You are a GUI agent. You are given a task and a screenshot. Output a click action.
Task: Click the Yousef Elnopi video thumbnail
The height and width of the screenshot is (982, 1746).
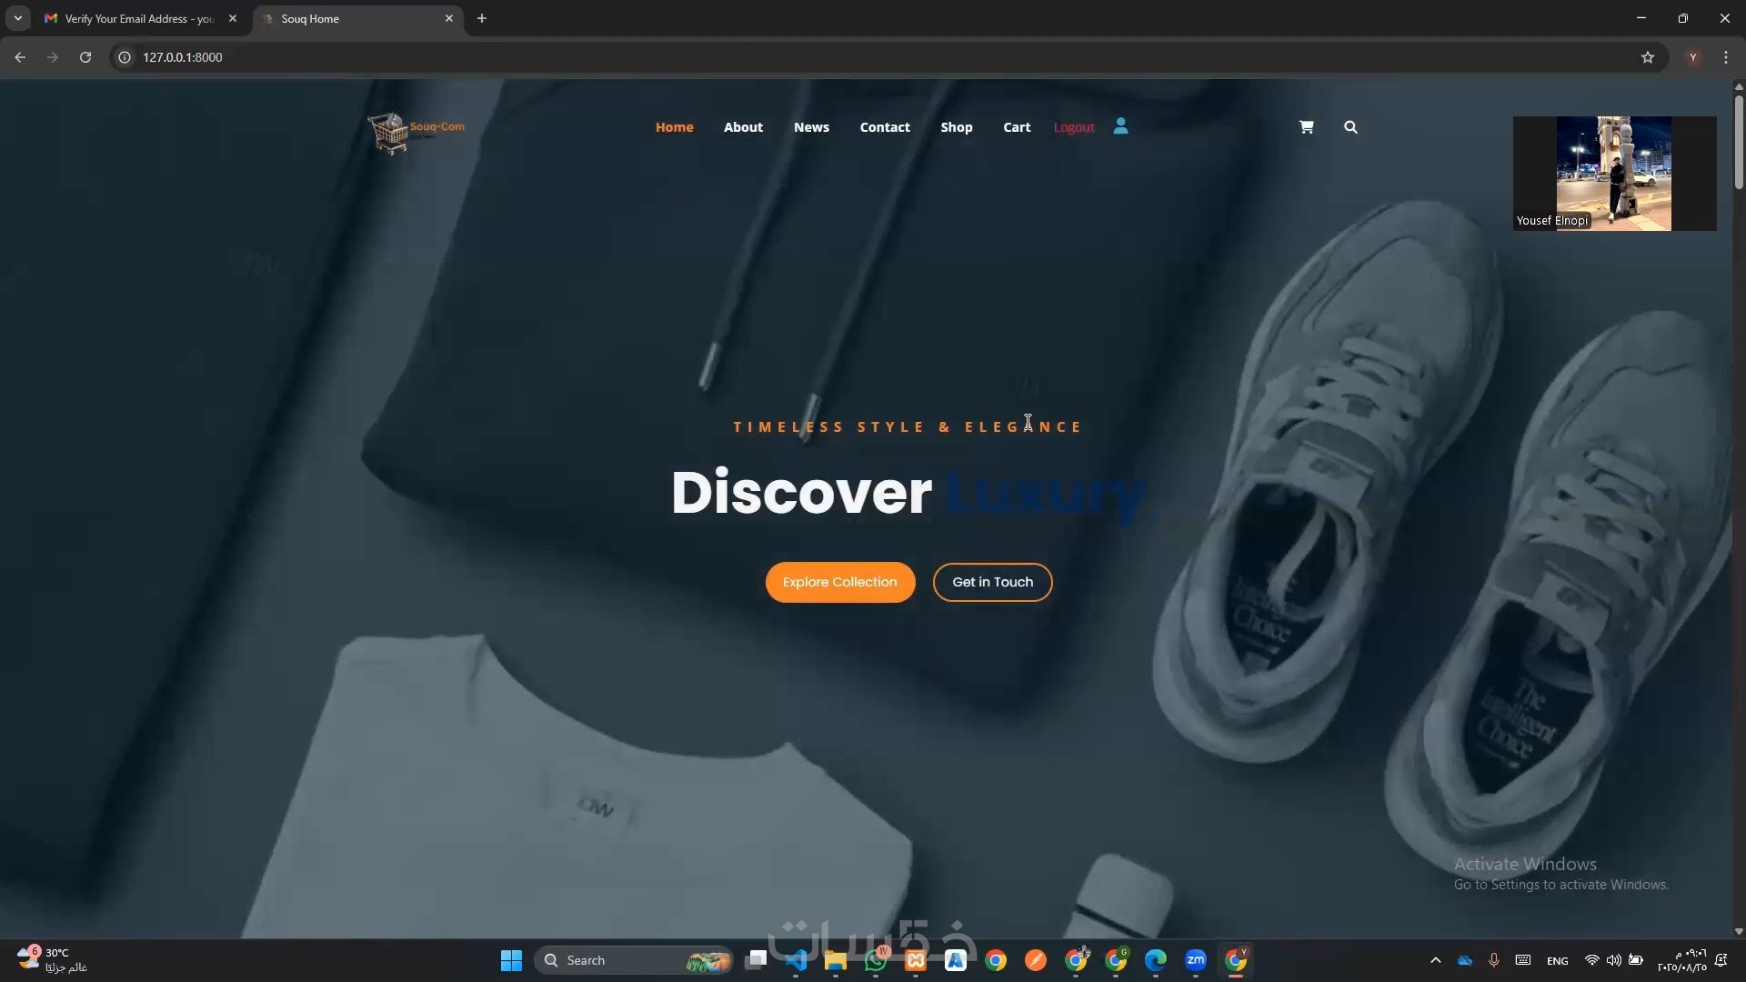pos(1614,173)
